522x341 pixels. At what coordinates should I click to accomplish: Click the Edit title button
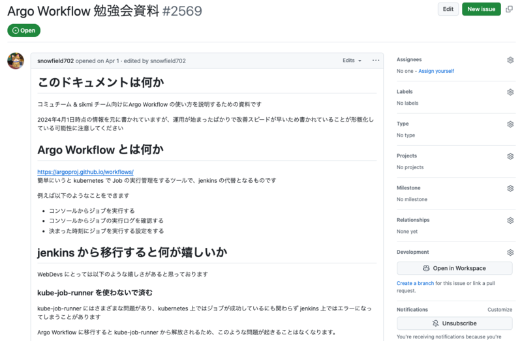[448, 9]
